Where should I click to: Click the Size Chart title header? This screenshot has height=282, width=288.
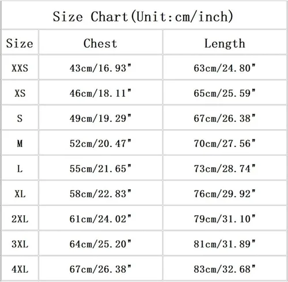pyautogui.click(x=143, y=17)
